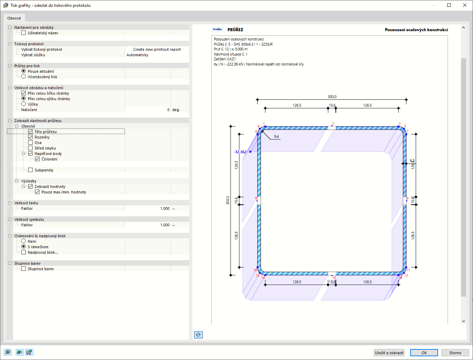Click the Natočení angle value field
The image size is (473, 360).
148,110
